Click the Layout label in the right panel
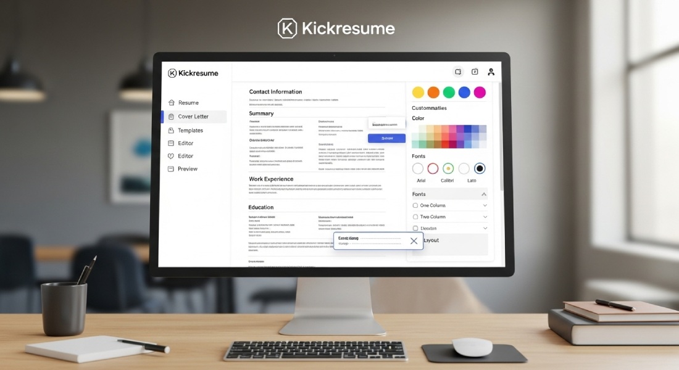The height and width of the screenshot is (370, 679). [x=431, y=240]
